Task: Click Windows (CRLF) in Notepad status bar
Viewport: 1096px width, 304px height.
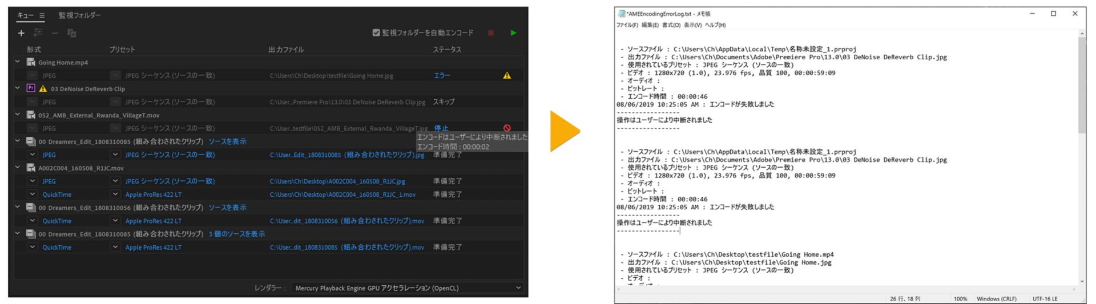Action: pyautogui.click(x=996, y=298)
